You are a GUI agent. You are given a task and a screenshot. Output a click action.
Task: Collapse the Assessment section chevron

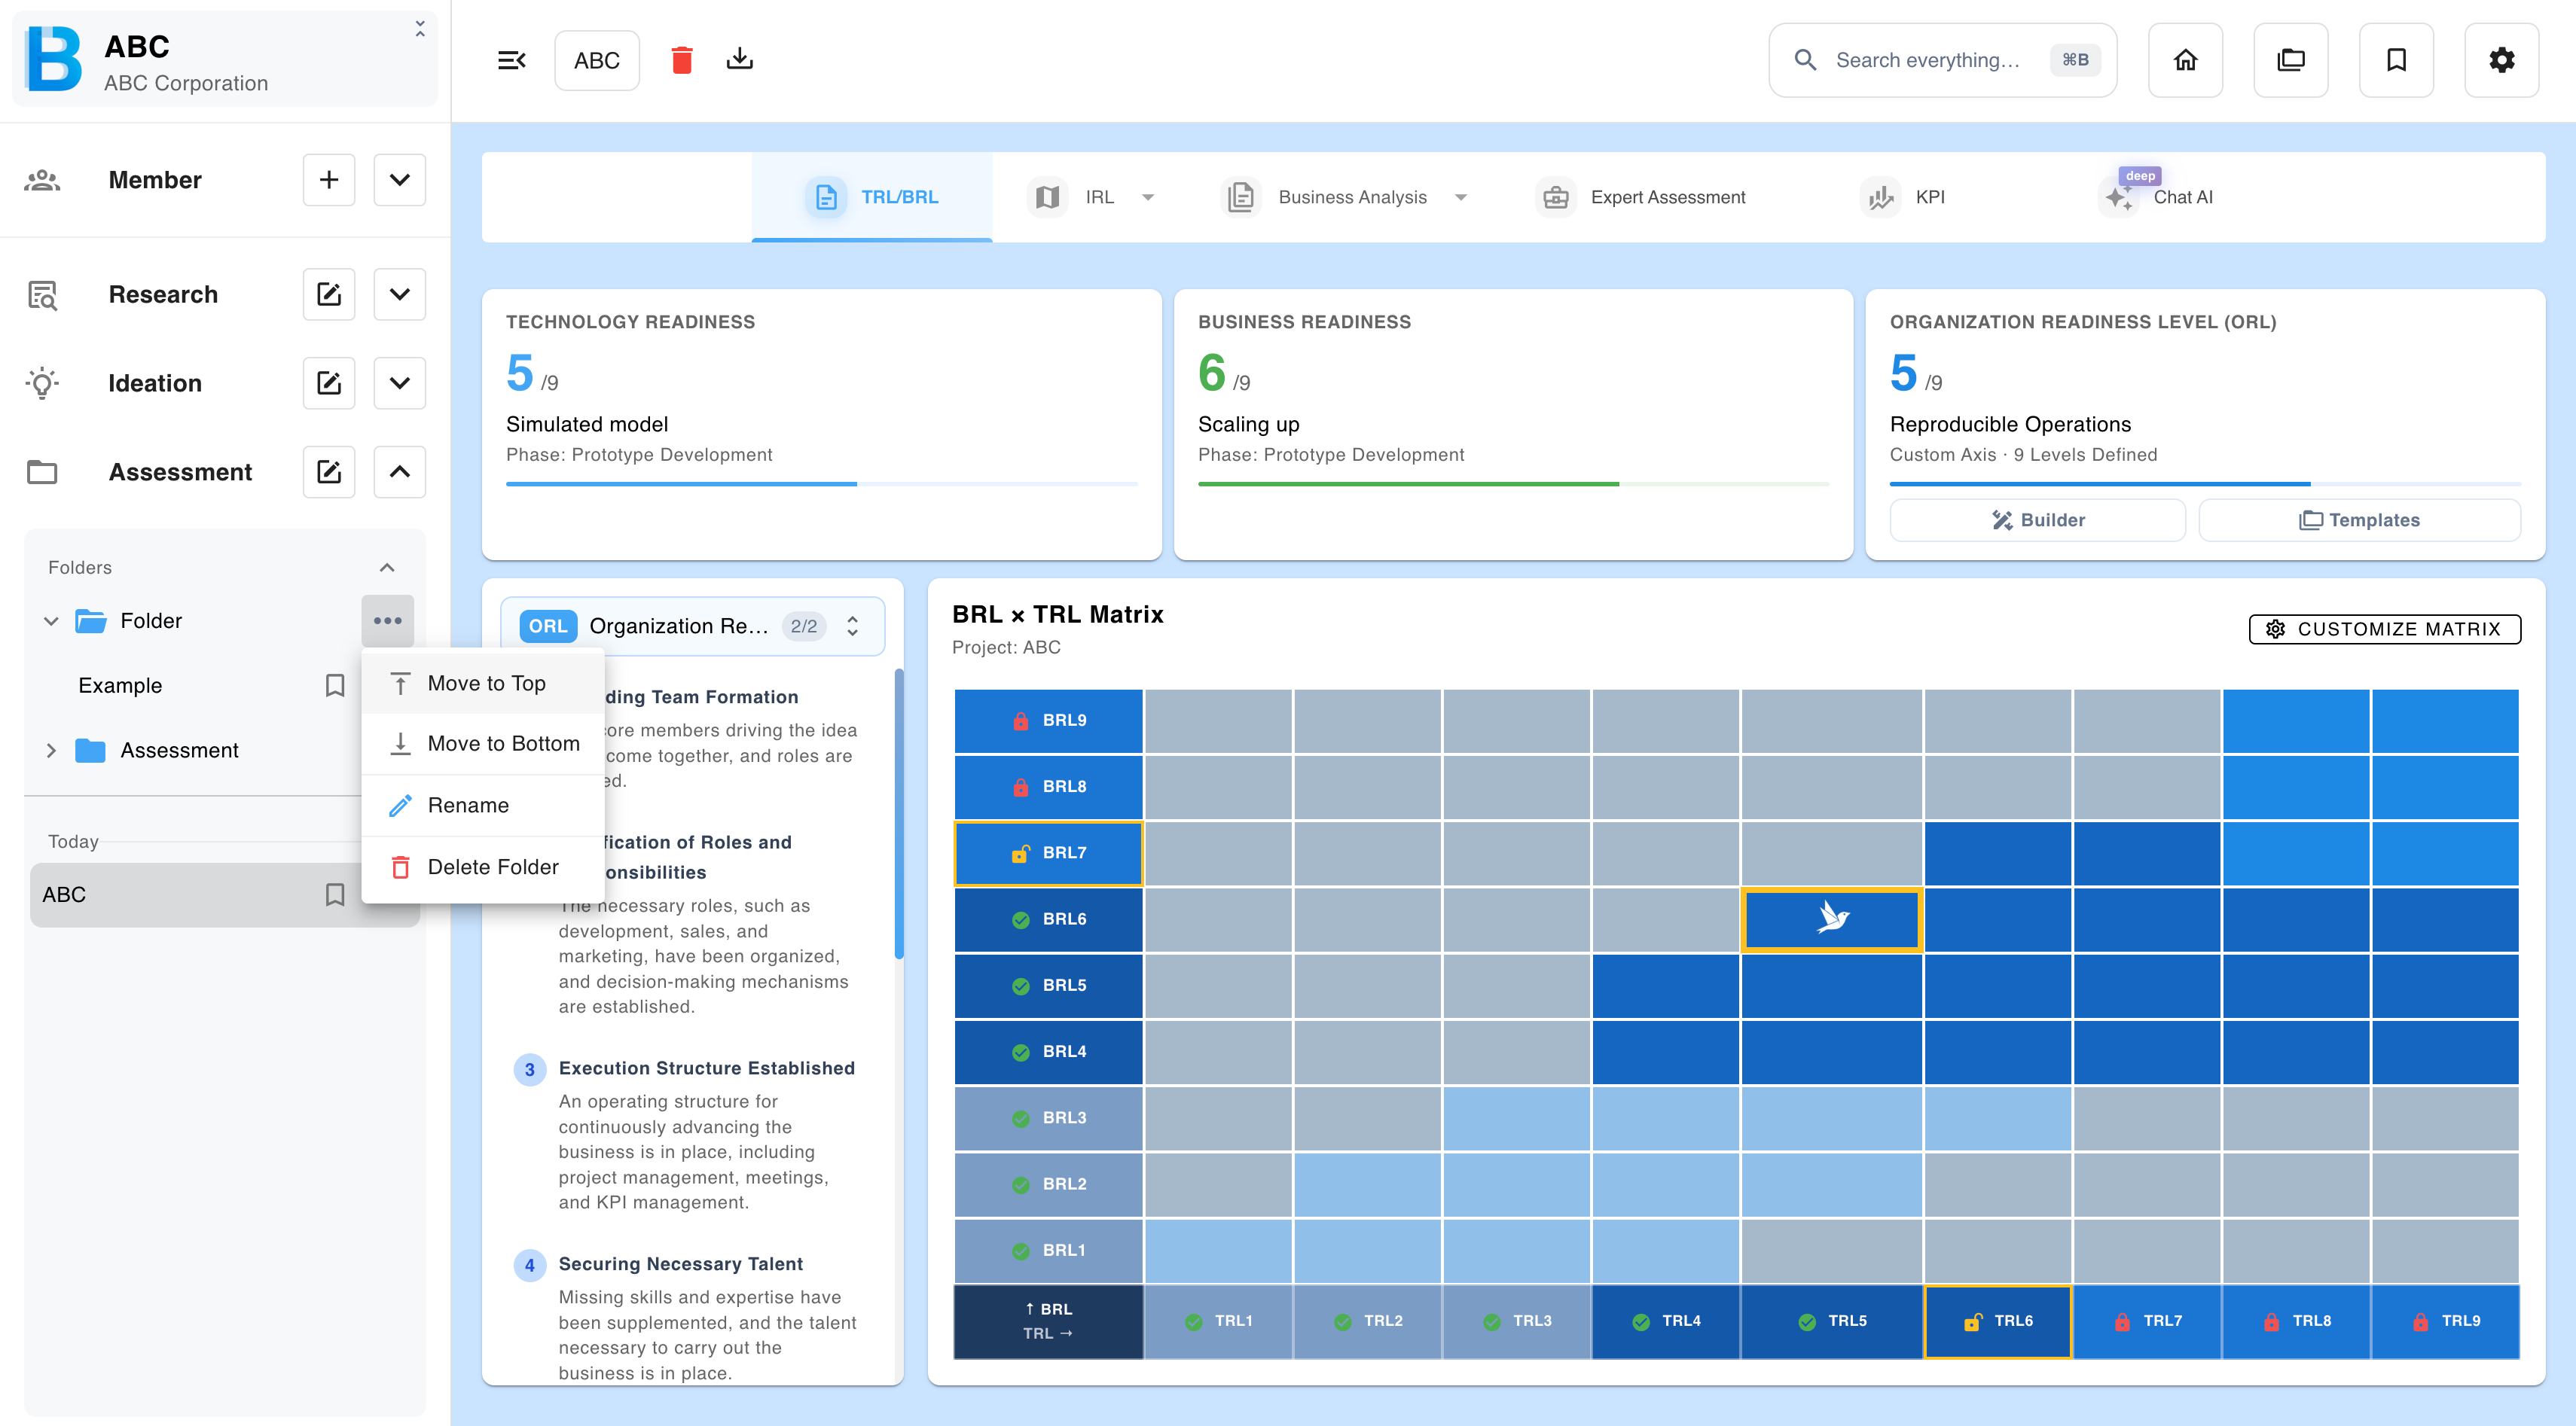(x=399, y=471)
